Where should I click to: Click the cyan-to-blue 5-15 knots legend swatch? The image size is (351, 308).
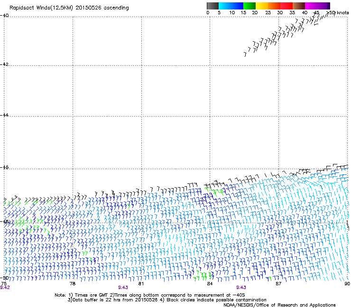click(x=231, y=6)
